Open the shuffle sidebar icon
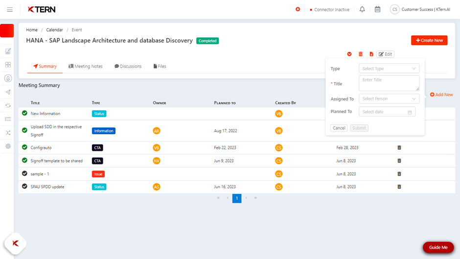This screenshot has height=259, width=460. [x=8, y=133]
